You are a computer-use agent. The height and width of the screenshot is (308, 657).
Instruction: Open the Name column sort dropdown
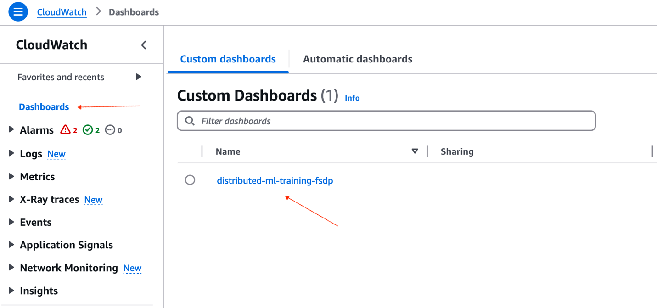pos(415,151)
